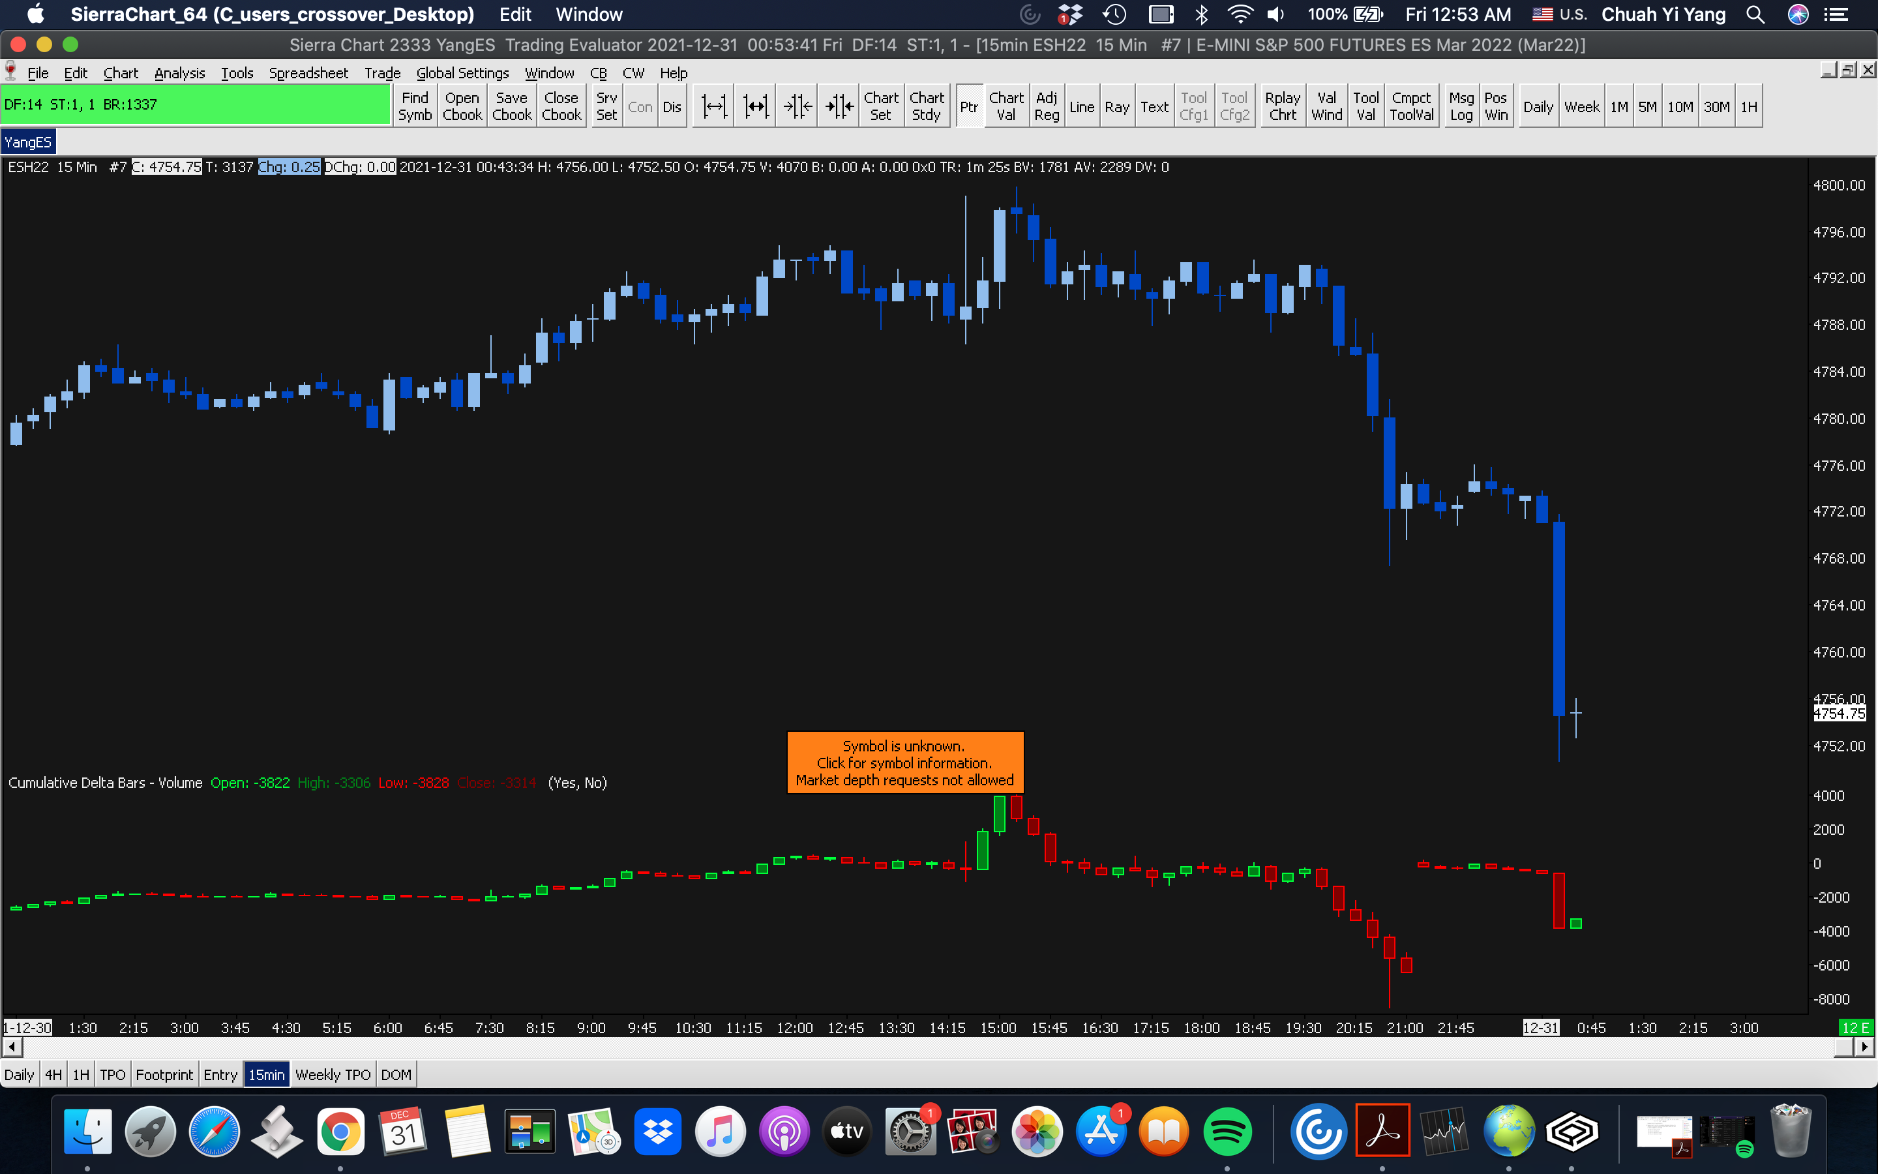
Task: Switch to the Footprint chart tab
Action: pos(164,1075)
